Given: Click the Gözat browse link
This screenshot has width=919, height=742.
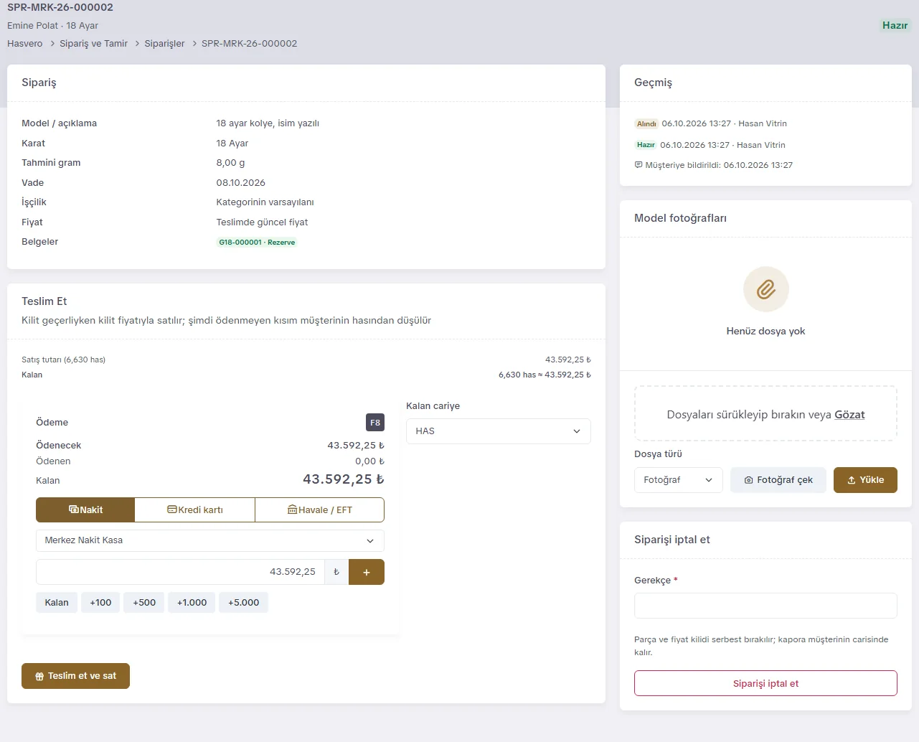Looking at the screenshot, I should (x=849, y=415).
